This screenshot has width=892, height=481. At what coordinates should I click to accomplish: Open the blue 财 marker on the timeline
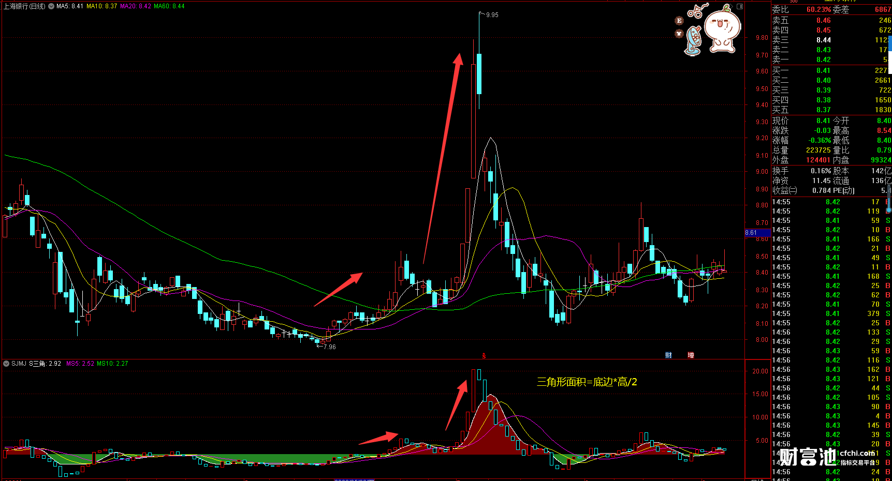coord(668,355)
